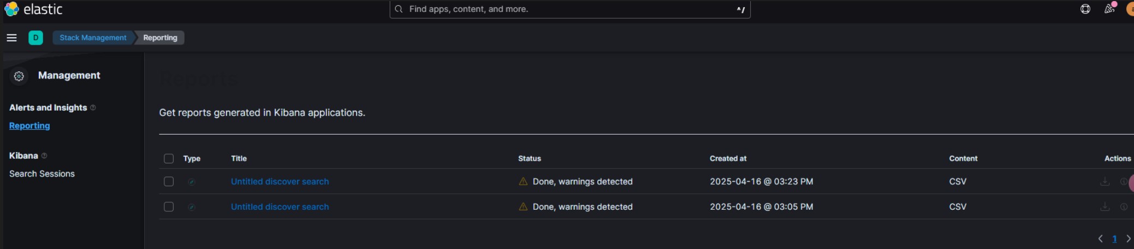Open the help menu lifebuoy icon
Image resolution: width=1134 pixels, height=249 pixels.
(x=1085, y=9)
